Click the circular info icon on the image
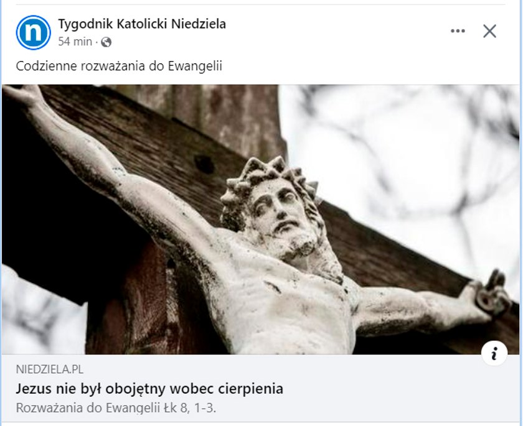 [x=494, y=353]
